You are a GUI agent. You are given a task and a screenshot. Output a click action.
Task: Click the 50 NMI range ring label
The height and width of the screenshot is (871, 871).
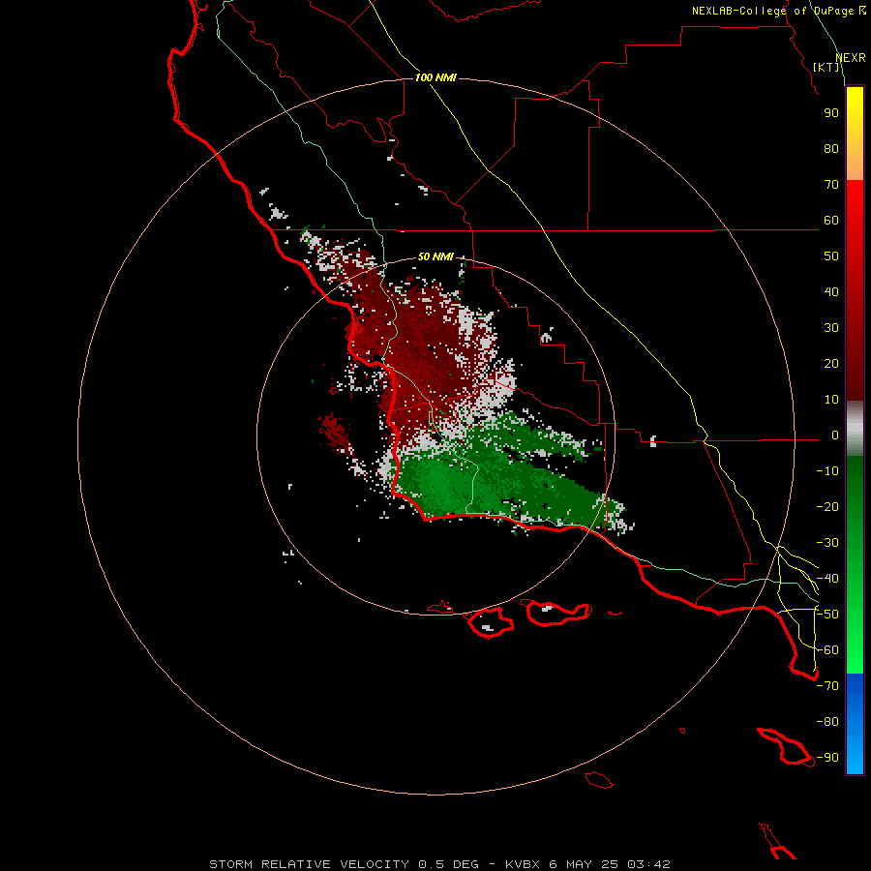pyautogui.click(x=435, y=256)
